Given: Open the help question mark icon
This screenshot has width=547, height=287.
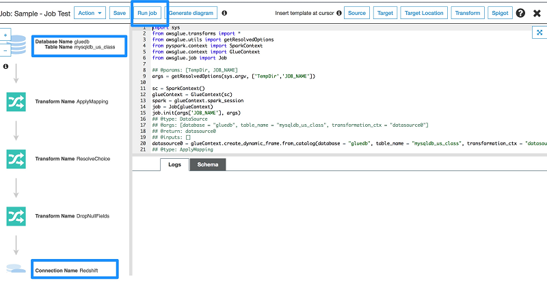Looking at the screenshot, I should pyautogui.click(x=521, y=13).
